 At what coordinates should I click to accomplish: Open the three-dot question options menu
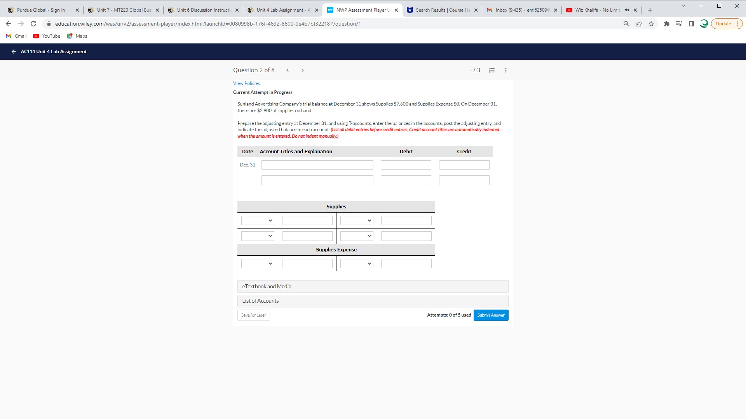[x=506, y=70]
